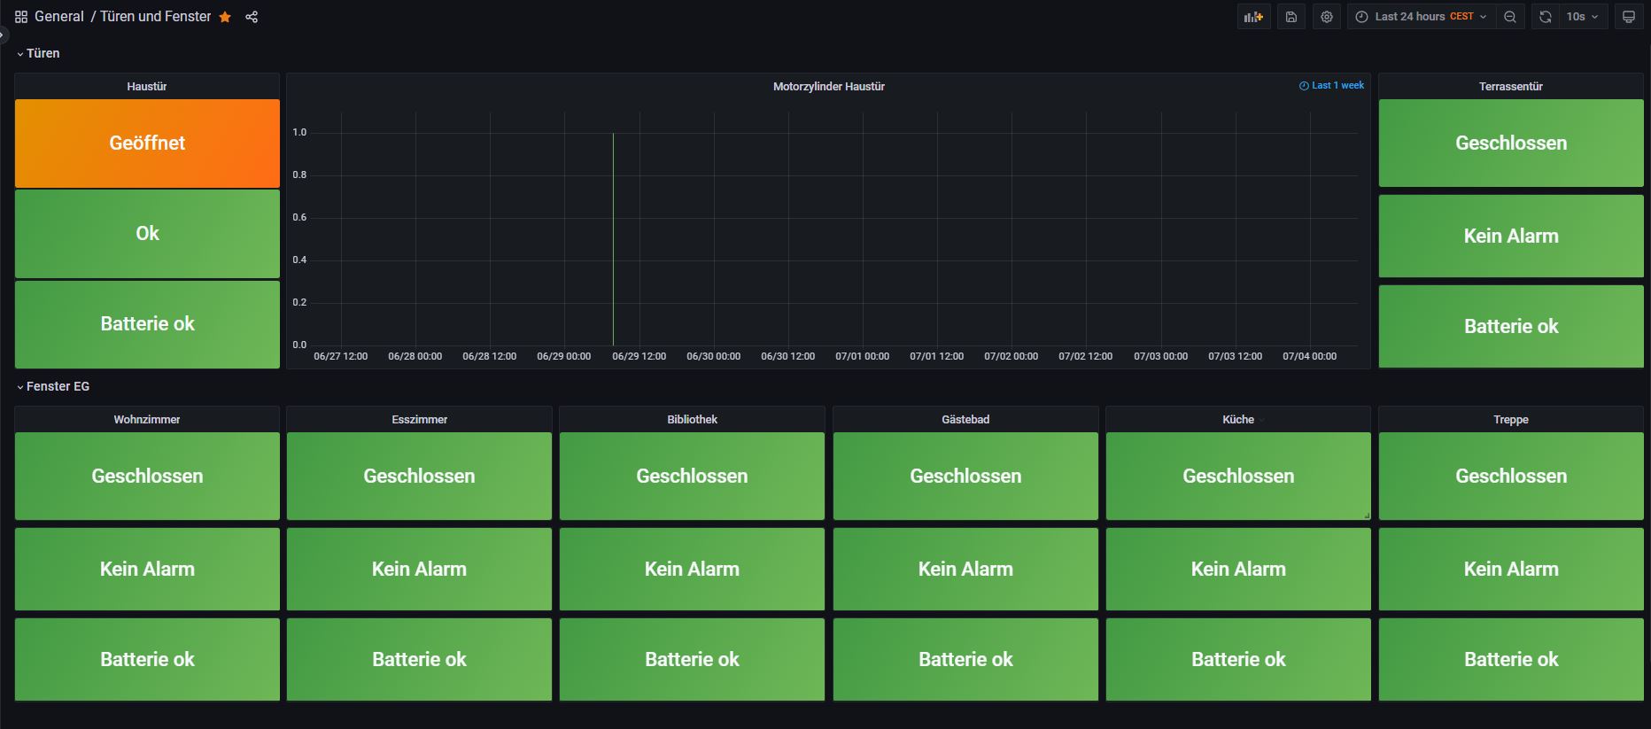Click Terrassentür Kein Alarm tile
Screen dimensions: 1651x729
point(1511,236)
